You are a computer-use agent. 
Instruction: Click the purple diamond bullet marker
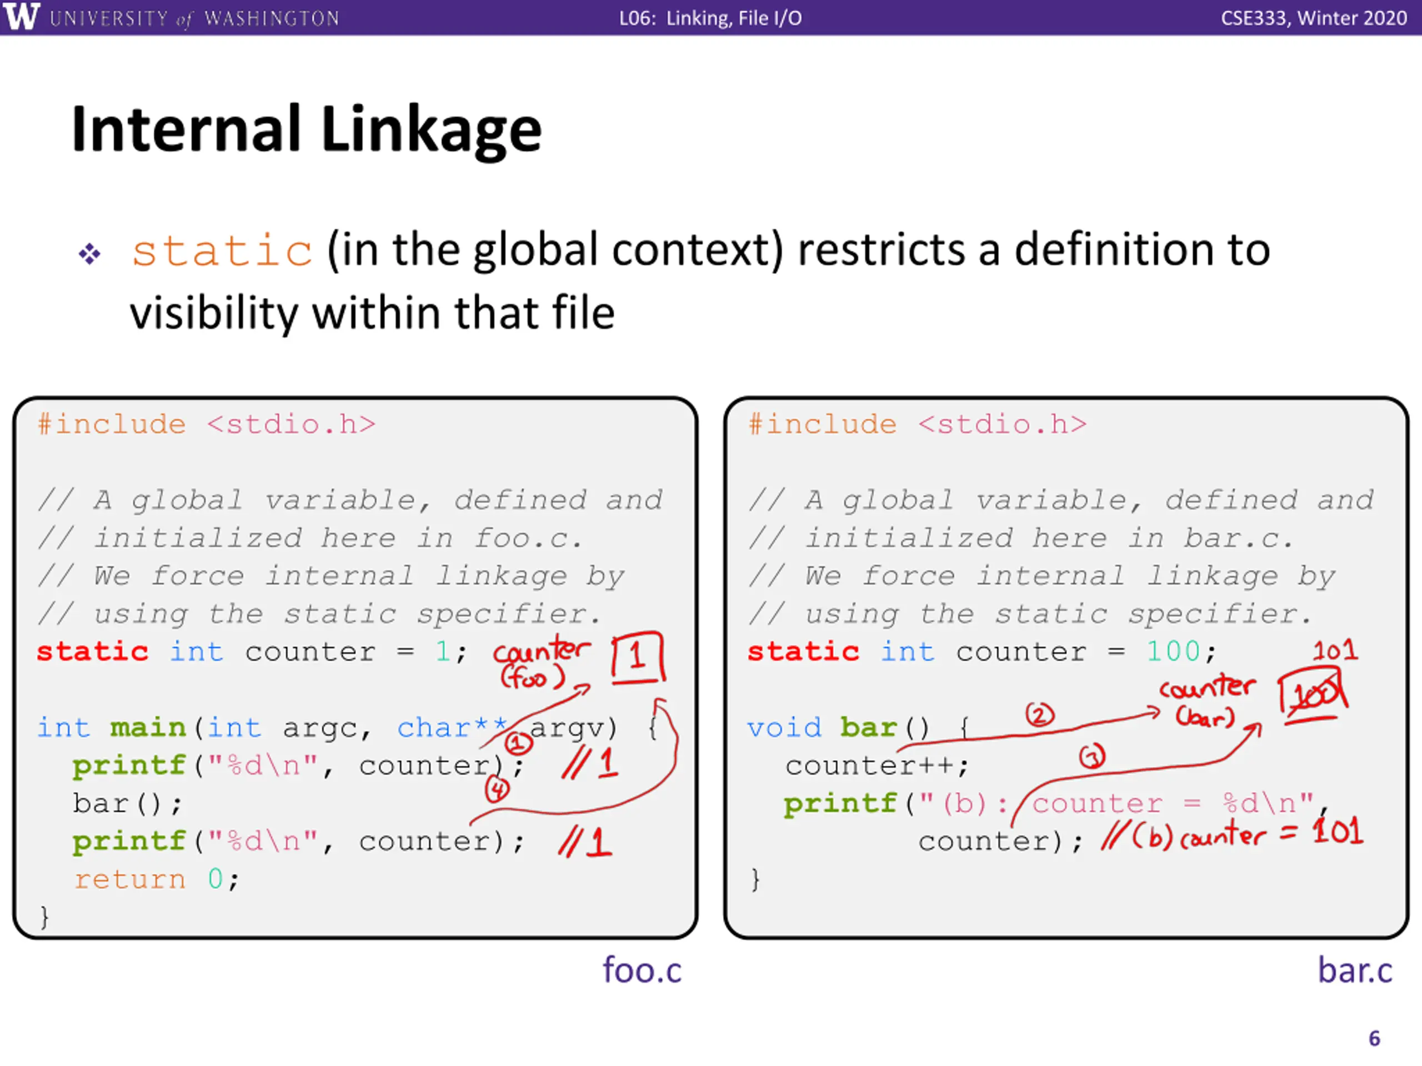pyautogui.click(x=89, y=254)
